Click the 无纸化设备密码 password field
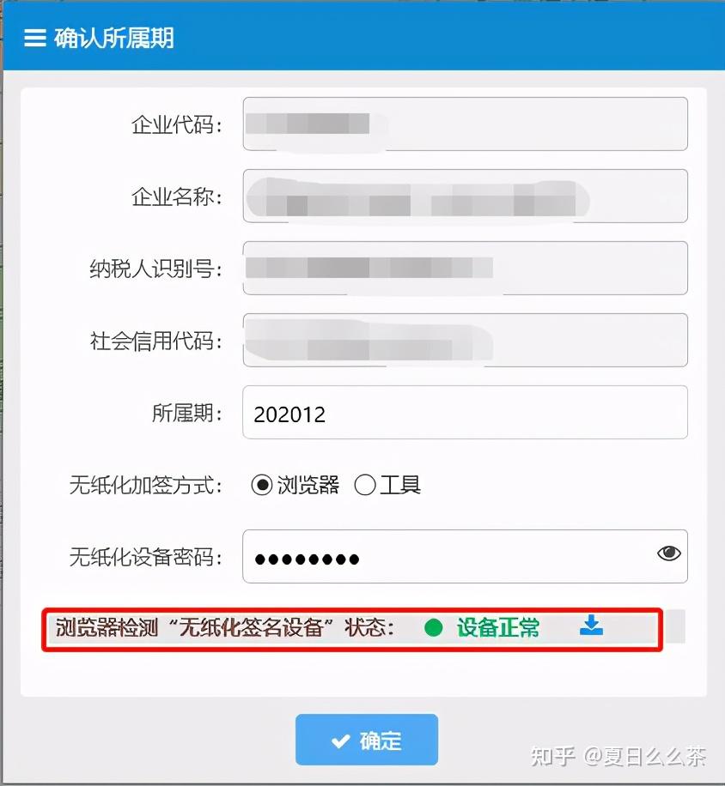725x786 pixels. click(x=465, y=556)
